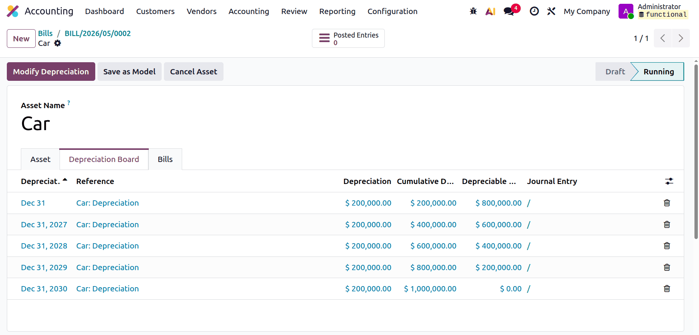Open the AI assistant icon
This screenshot has width=699, height=335.
pos(490,11)
